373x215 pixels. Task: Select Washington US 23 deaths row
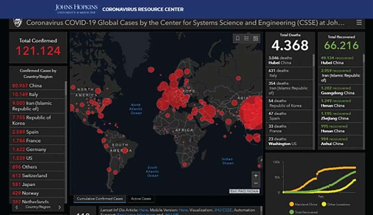[x=289, y=142]
